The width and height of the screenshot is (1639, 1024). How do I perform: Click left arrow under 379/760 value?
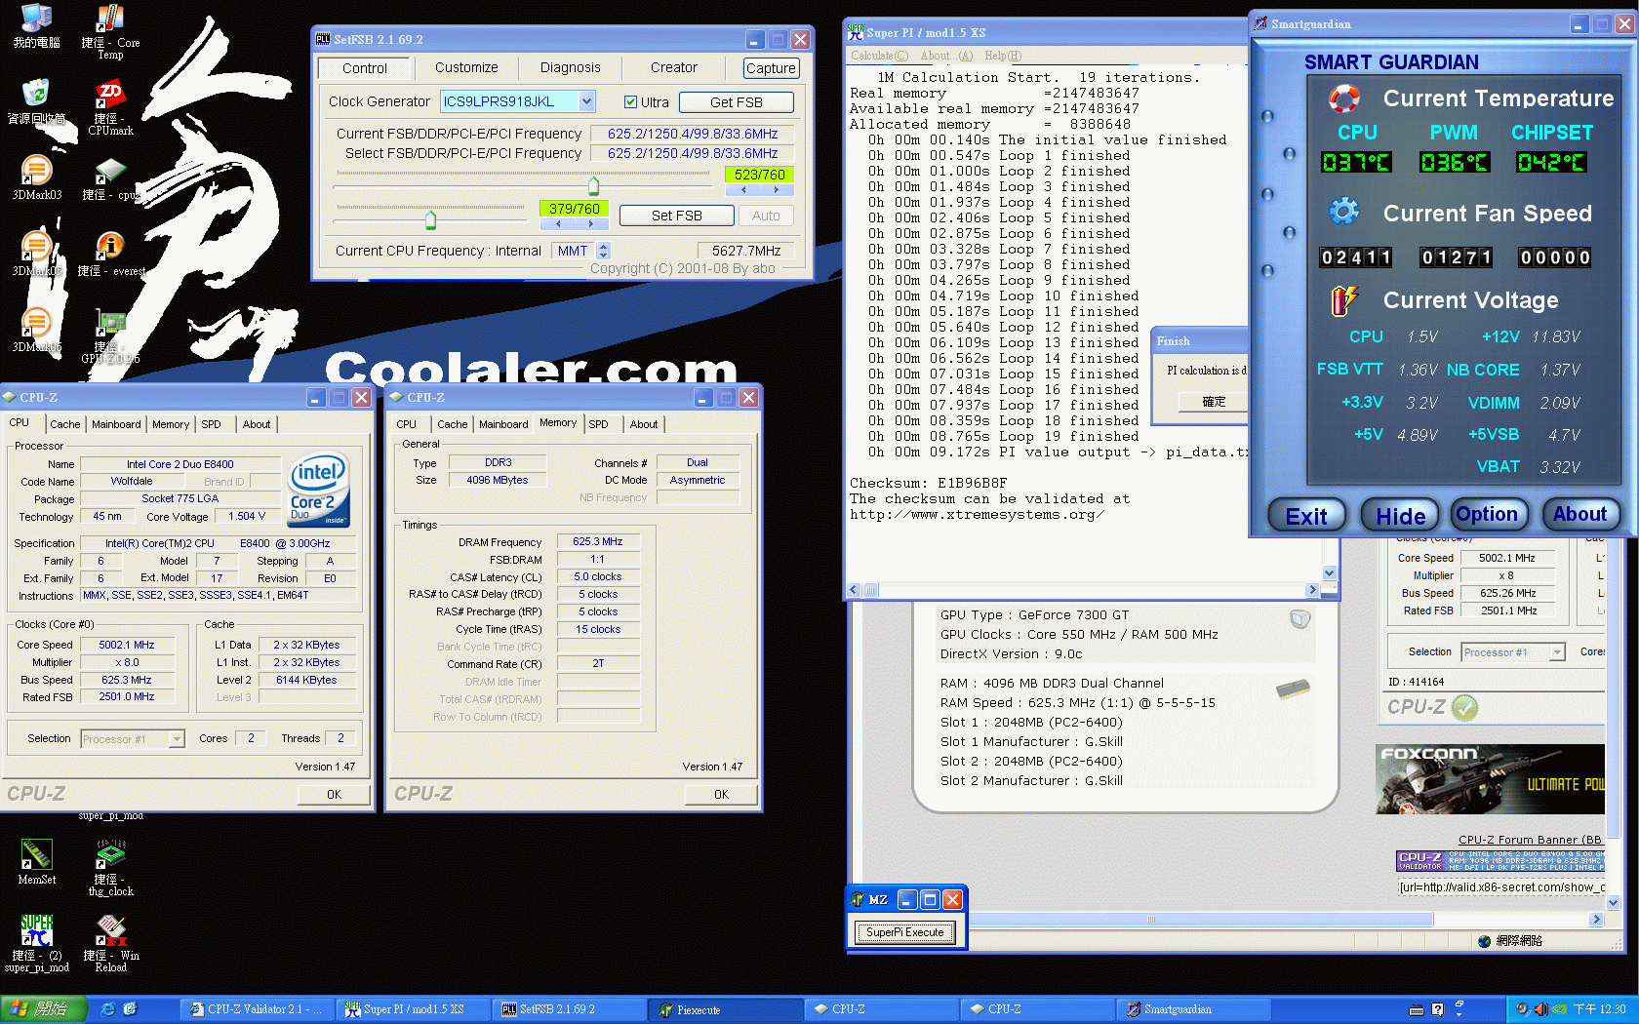point(558,223)
